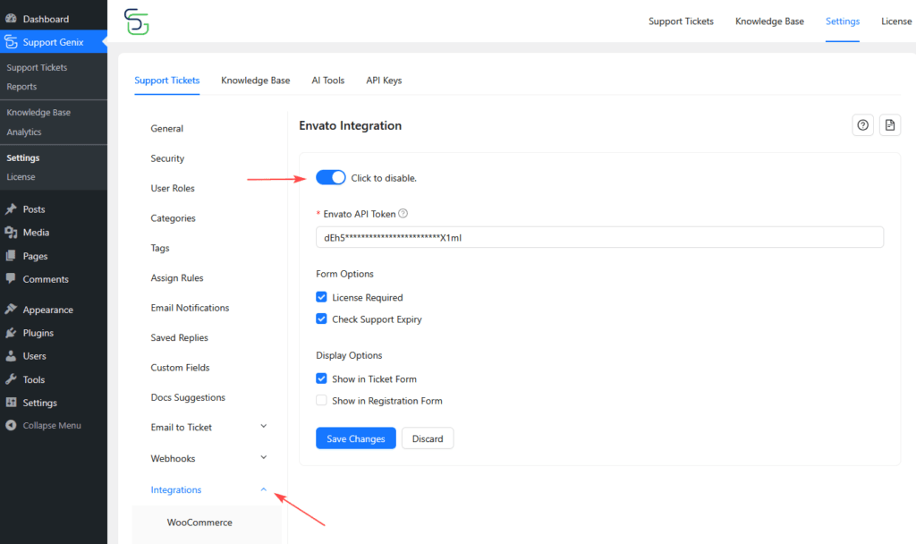Disable the Envato Integration toggle
Viewport: 916px width, 544px height.
click(x=330, y=177)
